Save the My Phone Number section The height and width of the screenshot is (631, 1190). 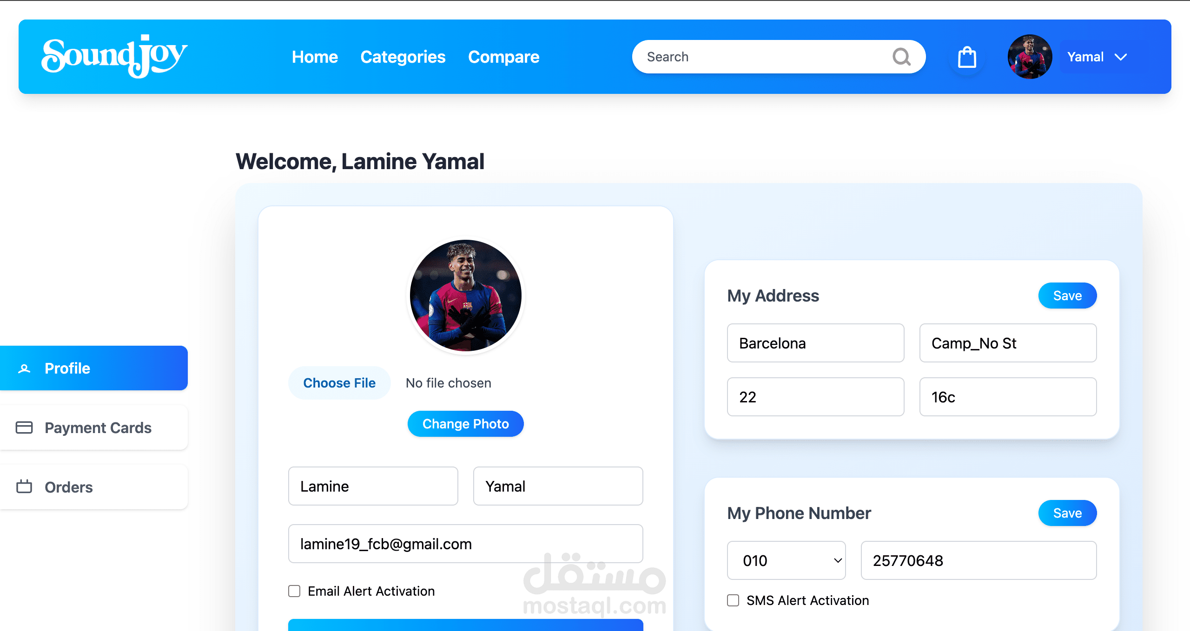click(1067, 513)
